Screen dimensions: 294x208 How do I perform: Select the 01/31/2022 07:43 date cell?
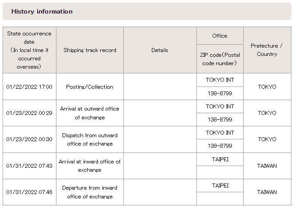coord(29,166)
